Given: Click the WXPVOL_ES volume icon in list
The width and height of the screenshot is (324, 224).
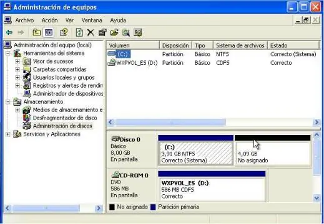Looking at the screenshot, I should click(112, 62).
